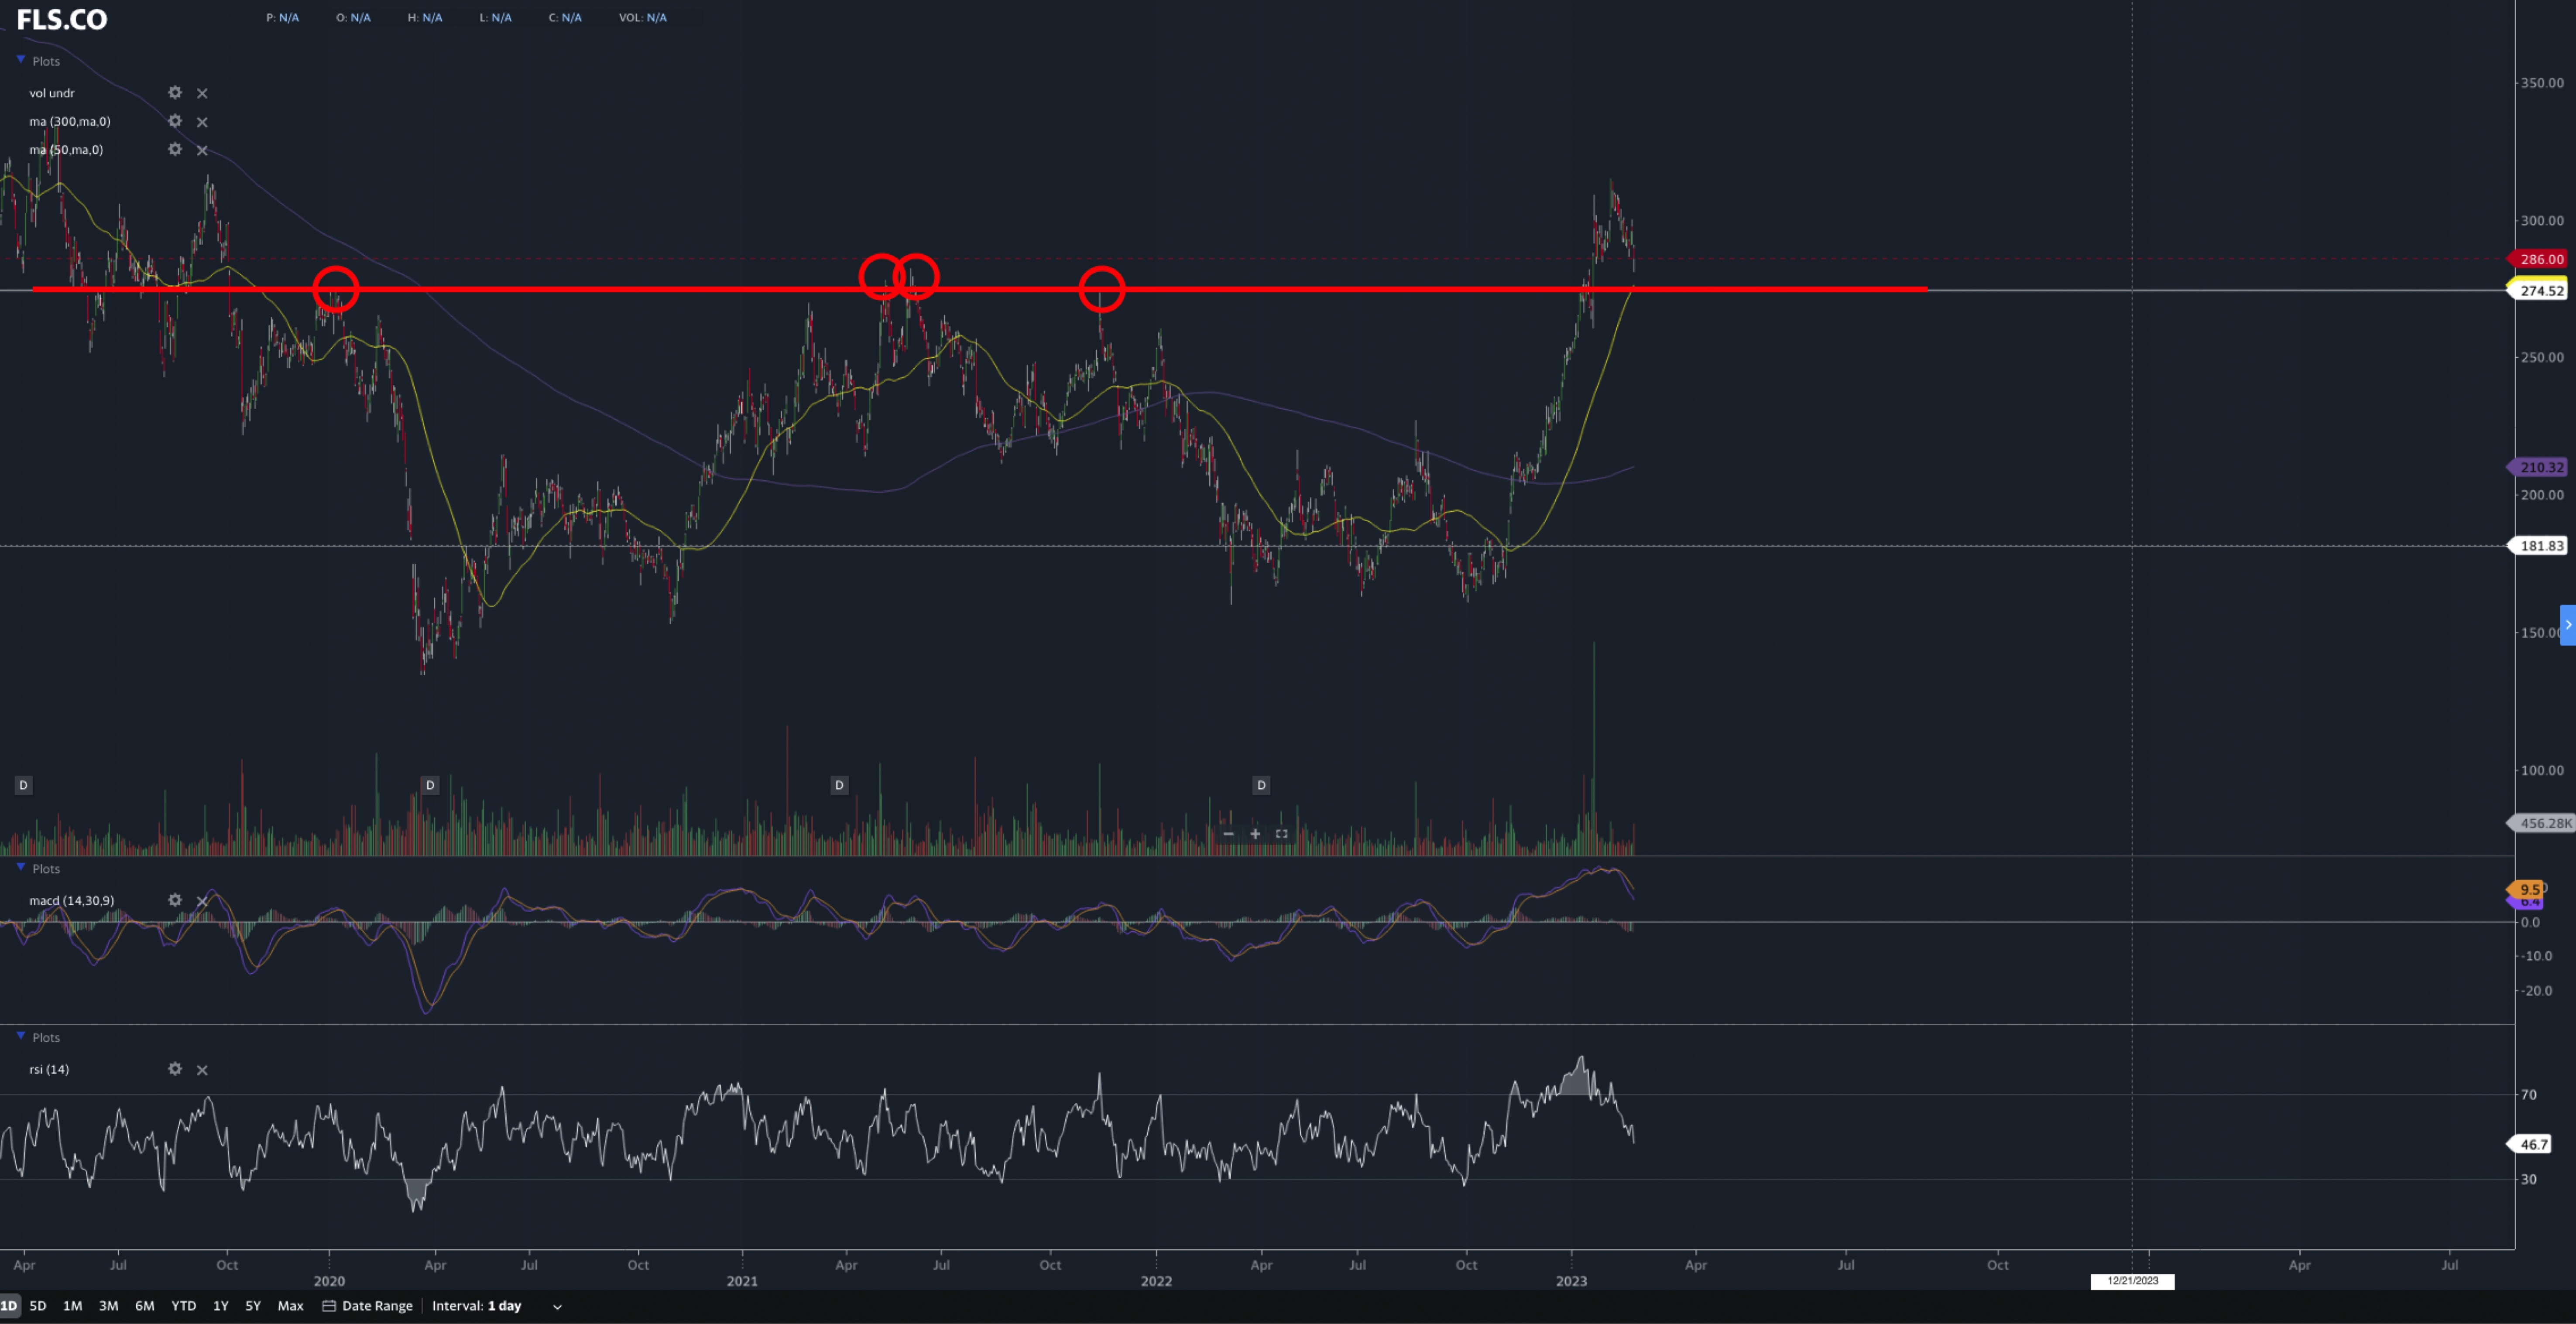
Task: Choose the 6M time range
Action: 145,1306
